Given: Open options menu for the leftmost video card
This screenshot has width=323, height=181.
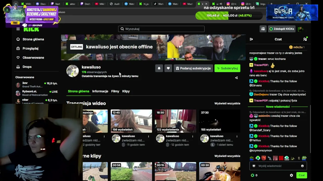Looking at the screenshot, I should click(104, 137).
